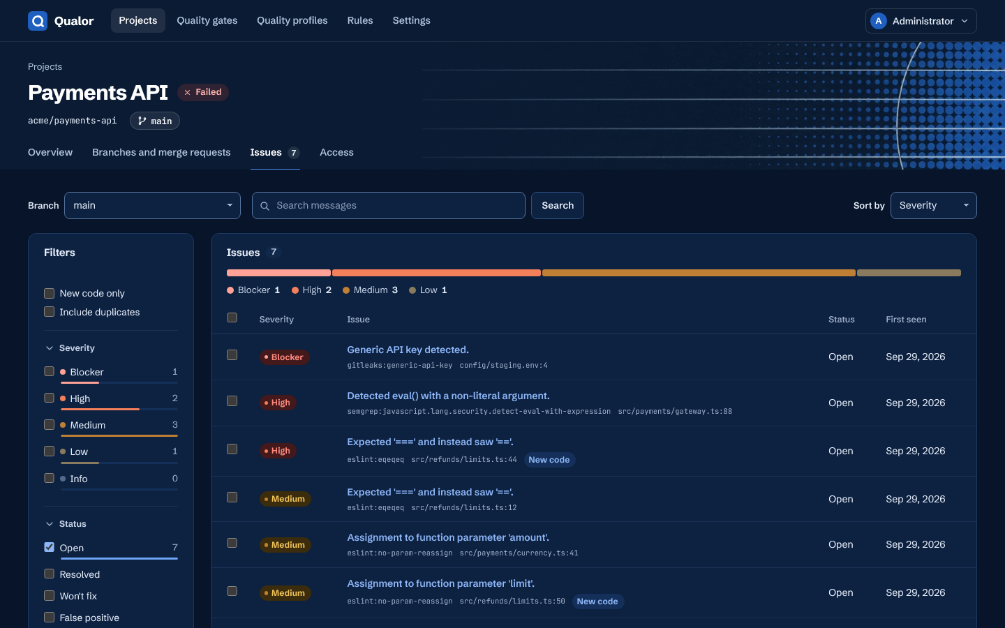
Task: Click the Failed status badge
Action: pyautogui.click(x=203, y=92)
